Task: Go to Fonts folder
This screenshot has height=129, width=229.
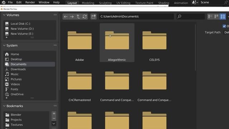Action: tap(29, 89)
